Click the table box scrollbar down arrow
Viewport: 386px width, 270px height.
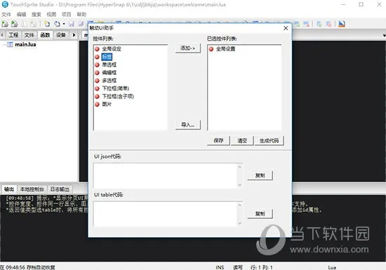(x=240, y=223)
